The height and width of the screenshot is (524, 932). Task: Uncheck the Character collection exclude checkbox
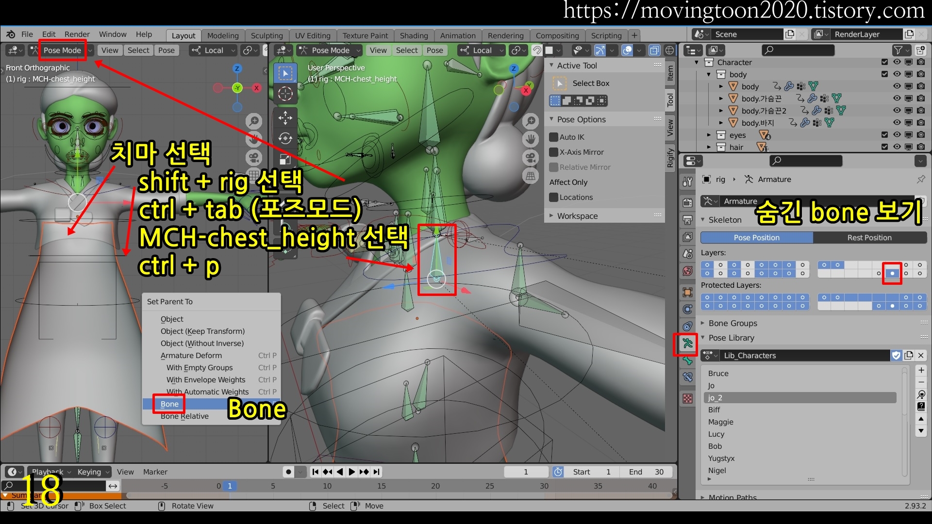(x=884, y=62)
